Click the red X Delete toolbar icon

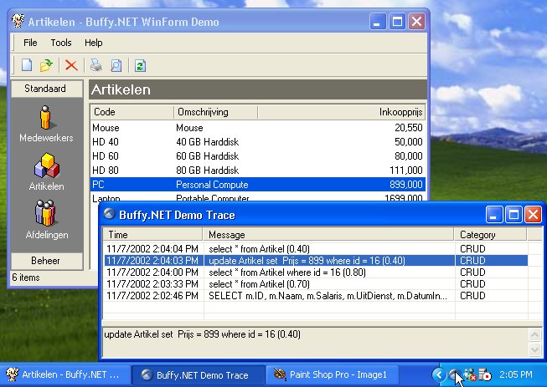[x=71, y=65]
